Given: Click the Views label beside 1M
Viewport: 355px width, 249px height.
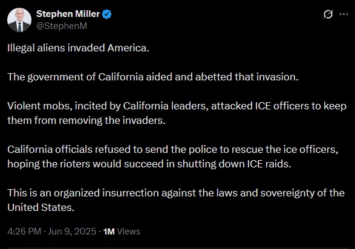Looking at the screenshot, I should 129,231.
